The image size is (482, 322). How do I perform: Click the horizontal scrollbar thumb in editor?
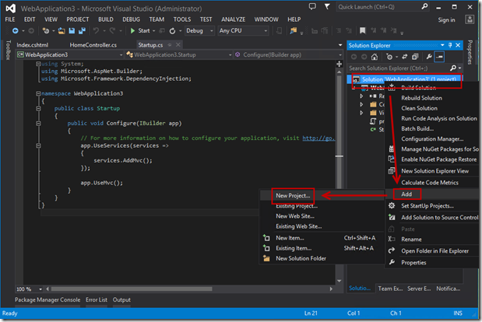click(x=132, y=289)
